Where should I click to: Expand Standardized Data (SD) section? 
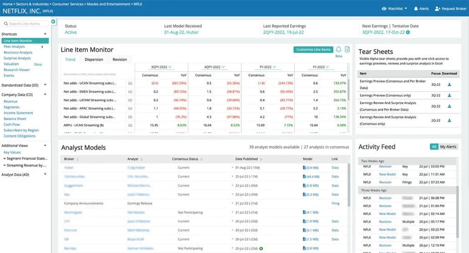click(45, 85)
